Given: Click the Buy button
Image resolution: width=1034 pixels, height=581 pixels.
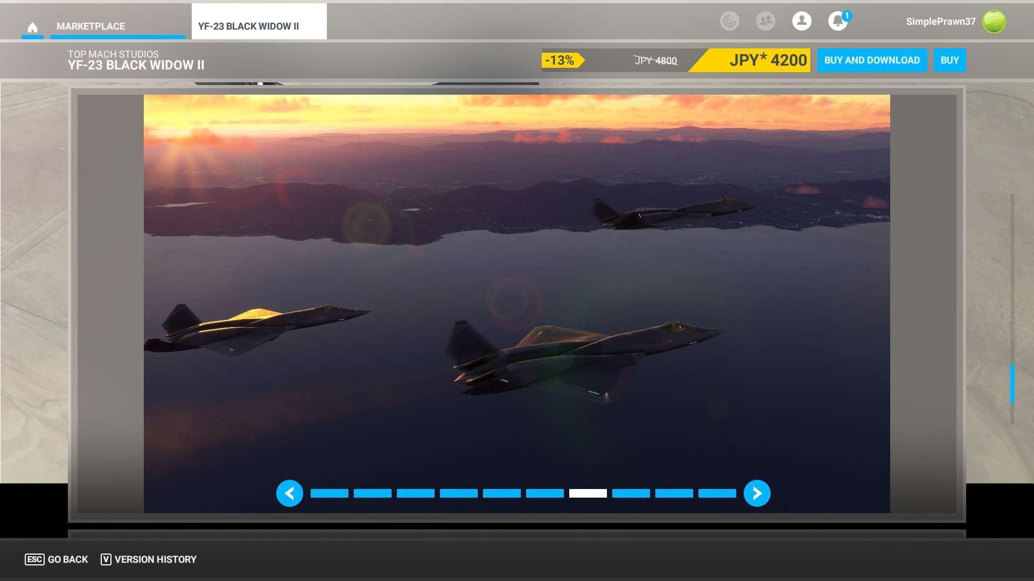Looking at the screenshot, I should (x=949, y=60).
